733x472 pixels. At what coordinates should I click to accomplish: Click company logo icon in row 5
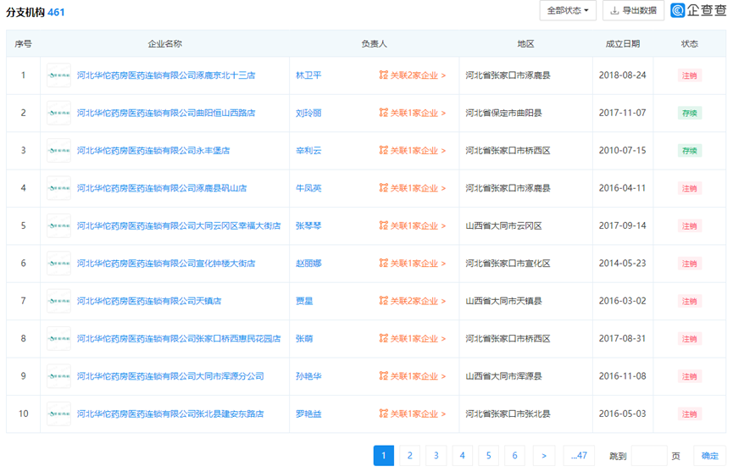click(58, 226)
